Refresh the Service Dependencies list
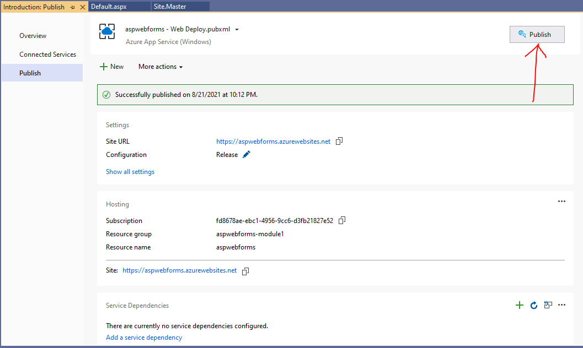This screenshot has height=348, width=583. (x=533, y=305)
